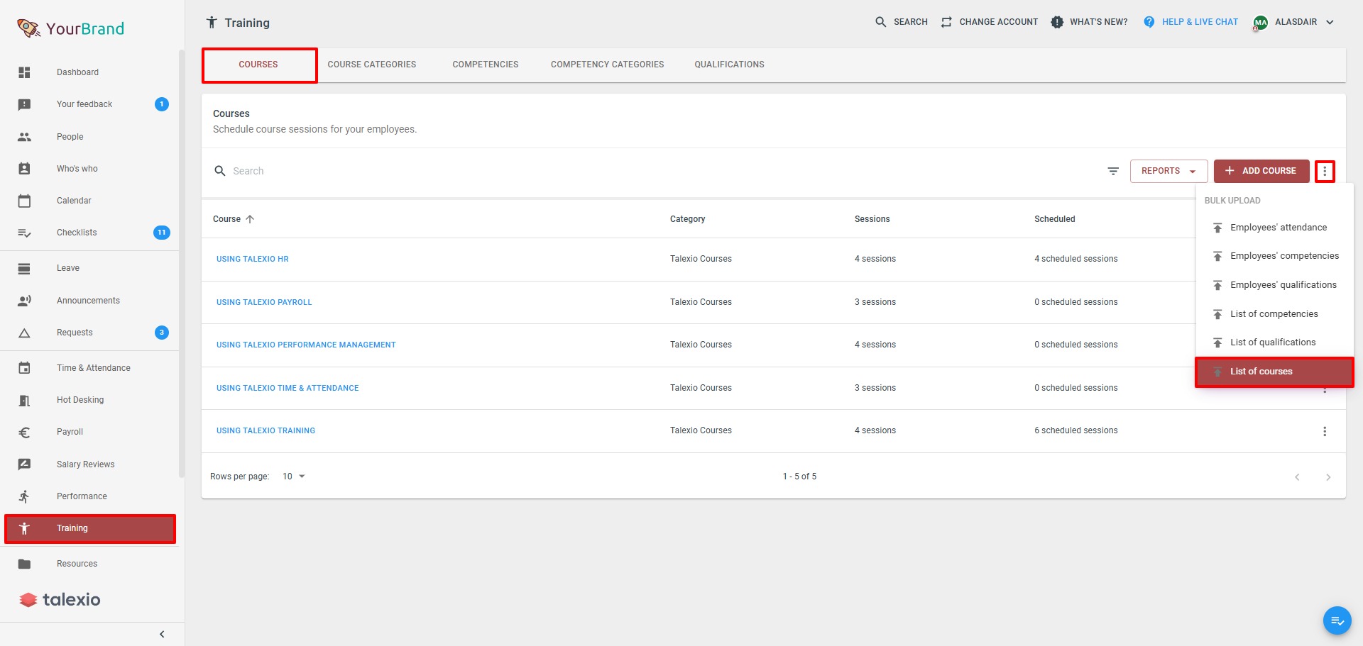Image resolution: width=1363 pixels, height=646 pixels.
Task: Select Employees' attendance bulk upload
Action: (x=1274, y=228)
